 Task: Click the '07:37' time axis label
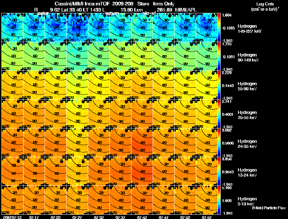[120, 217]
